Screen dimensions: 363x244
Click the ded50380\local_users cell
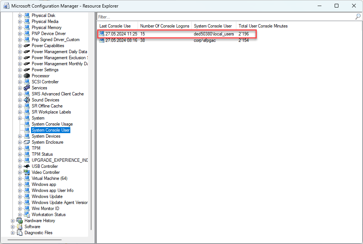[214, 34]
